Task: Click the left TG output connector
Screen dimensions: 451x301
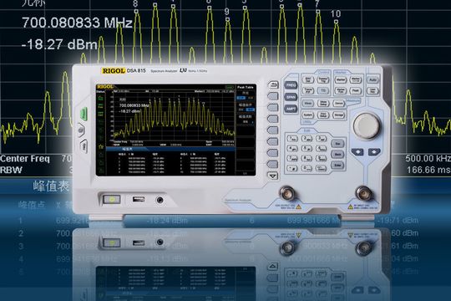Action: tap(287, 194)
